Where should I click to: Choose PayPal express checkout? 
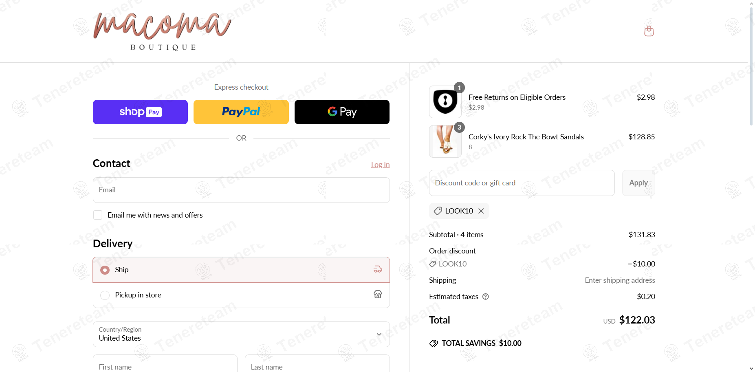(241, 112)
